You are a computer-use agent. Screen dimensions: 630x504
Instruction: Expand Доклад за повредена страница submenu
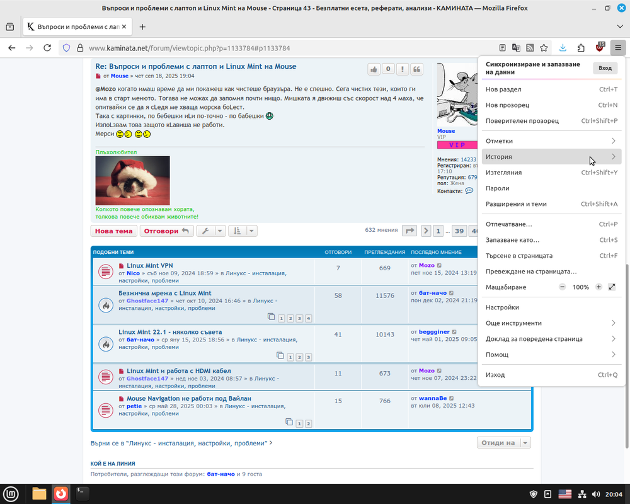[x=551, y=338]
